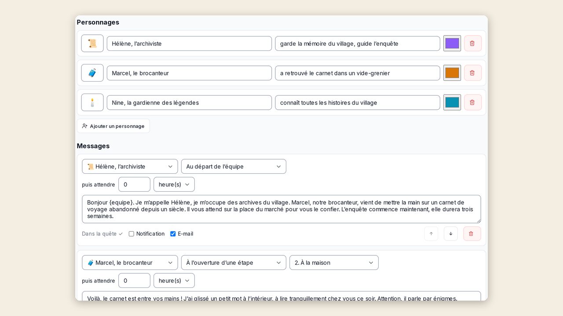Image resolution: width=563 pixels, height=316 pixels.
Task: Uncheck the E-mail checkbox
Action: pyautogui.click(x=173, y=234)
